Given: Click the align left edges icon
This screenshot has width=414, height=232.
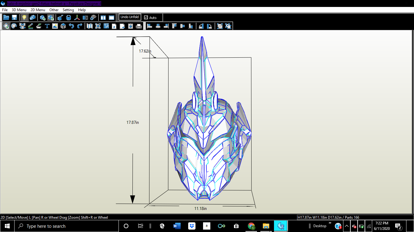Looking at the screenshot, I should pyautogui.click(x=150, y=26).
